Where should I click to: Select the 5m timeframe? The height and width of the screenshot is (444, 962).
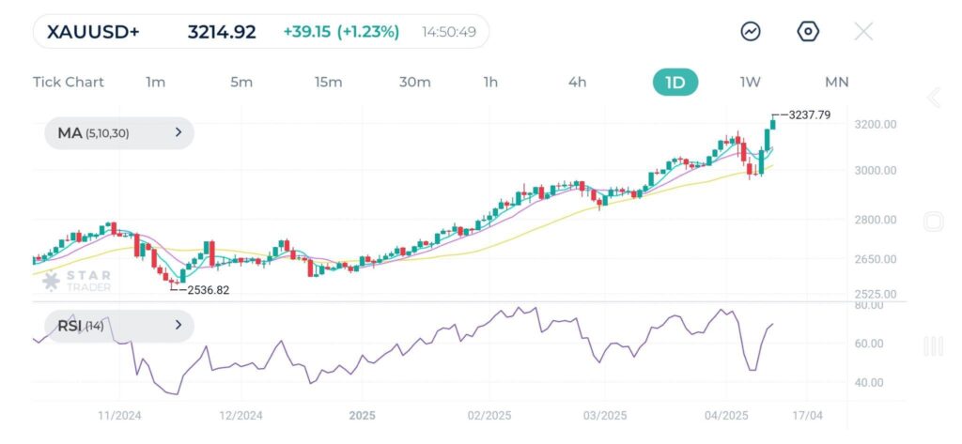click(241, 83)
